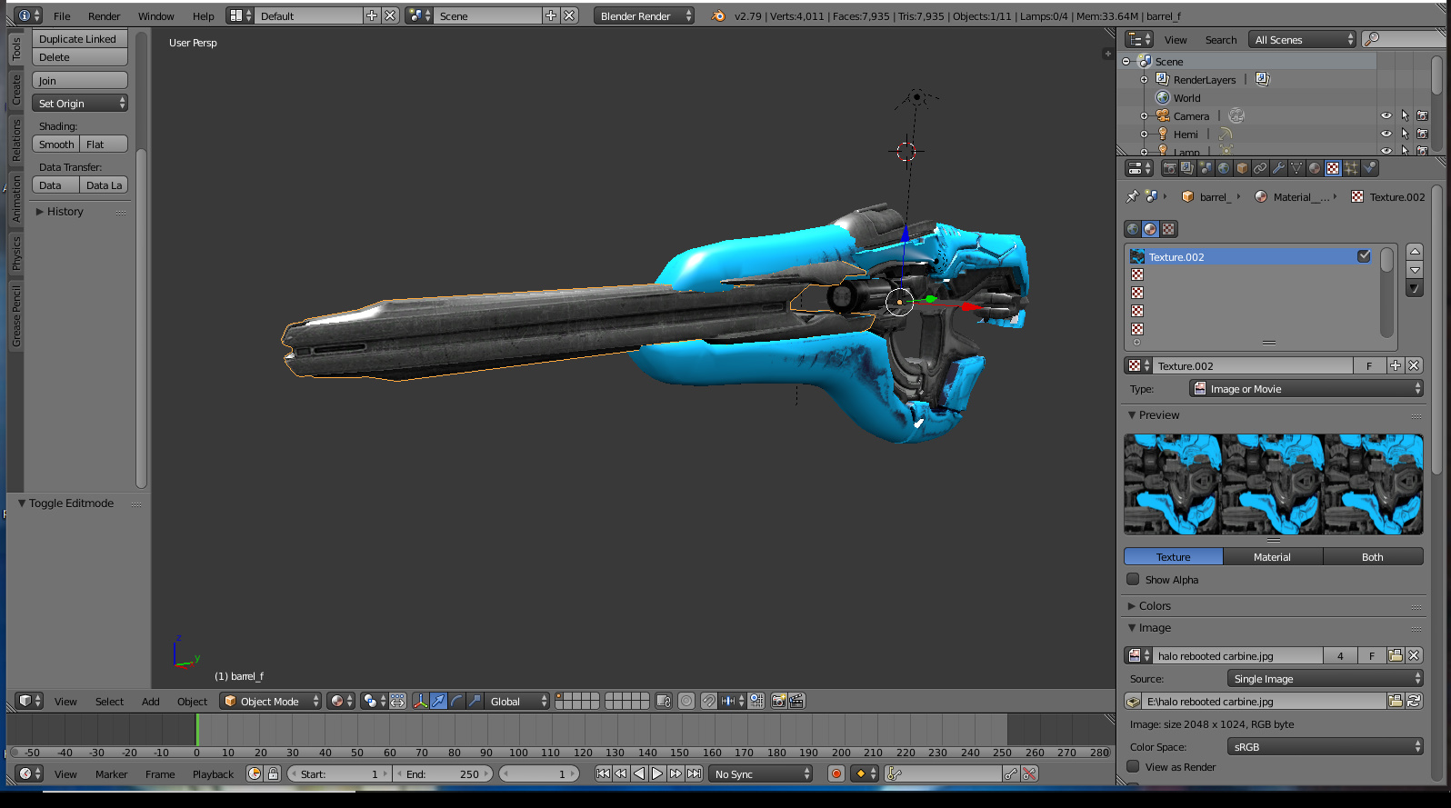Open the Render menu in the top bar

[104, 15]
